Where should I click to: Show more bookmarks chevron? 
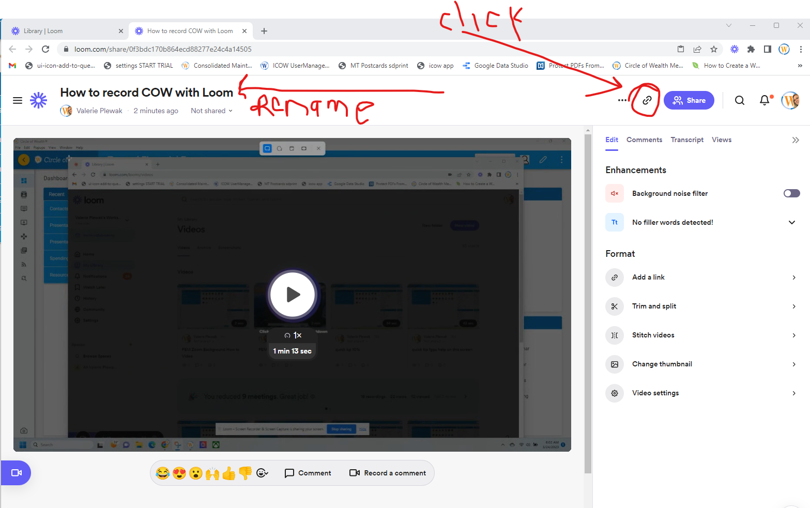tap(800, 66)
